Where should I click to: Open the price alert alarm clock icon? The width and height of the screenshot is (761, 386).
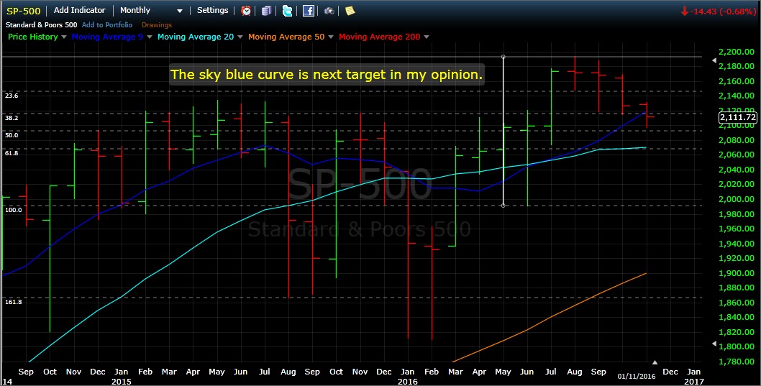click(x=246, y=11)
